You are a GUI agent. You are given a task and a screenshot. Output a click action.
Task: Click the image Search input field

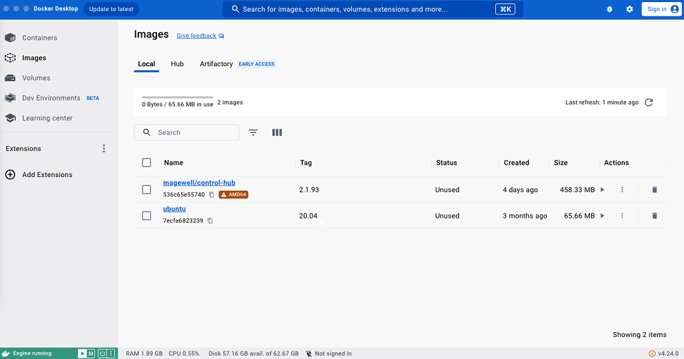click(x=194, y=132)
